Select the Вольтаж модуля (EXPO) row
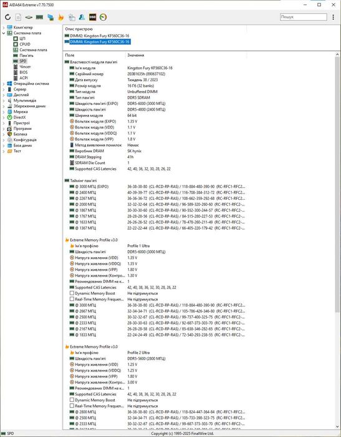The width and height of the screenshot is (341, 437). tap(155, 121)
